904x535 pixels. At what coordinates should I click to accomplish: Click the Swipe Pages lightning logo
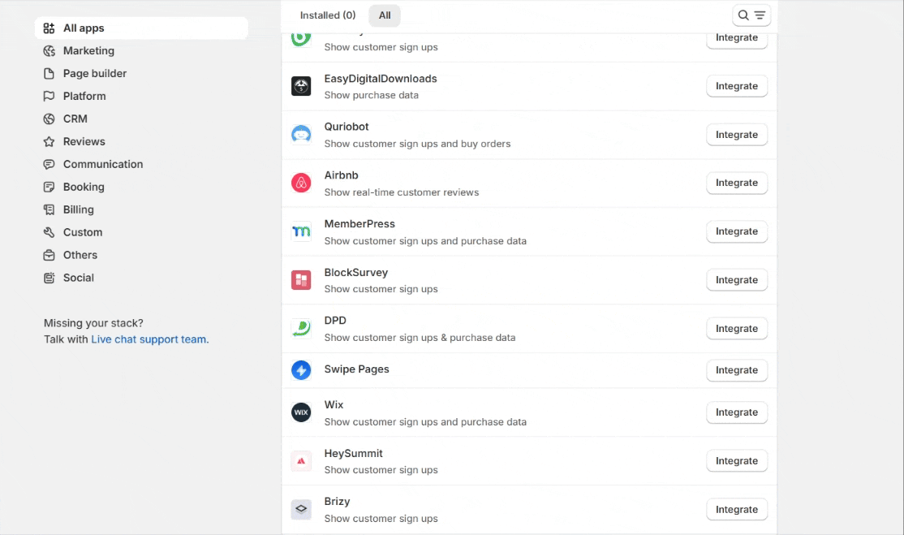point(301,370)
